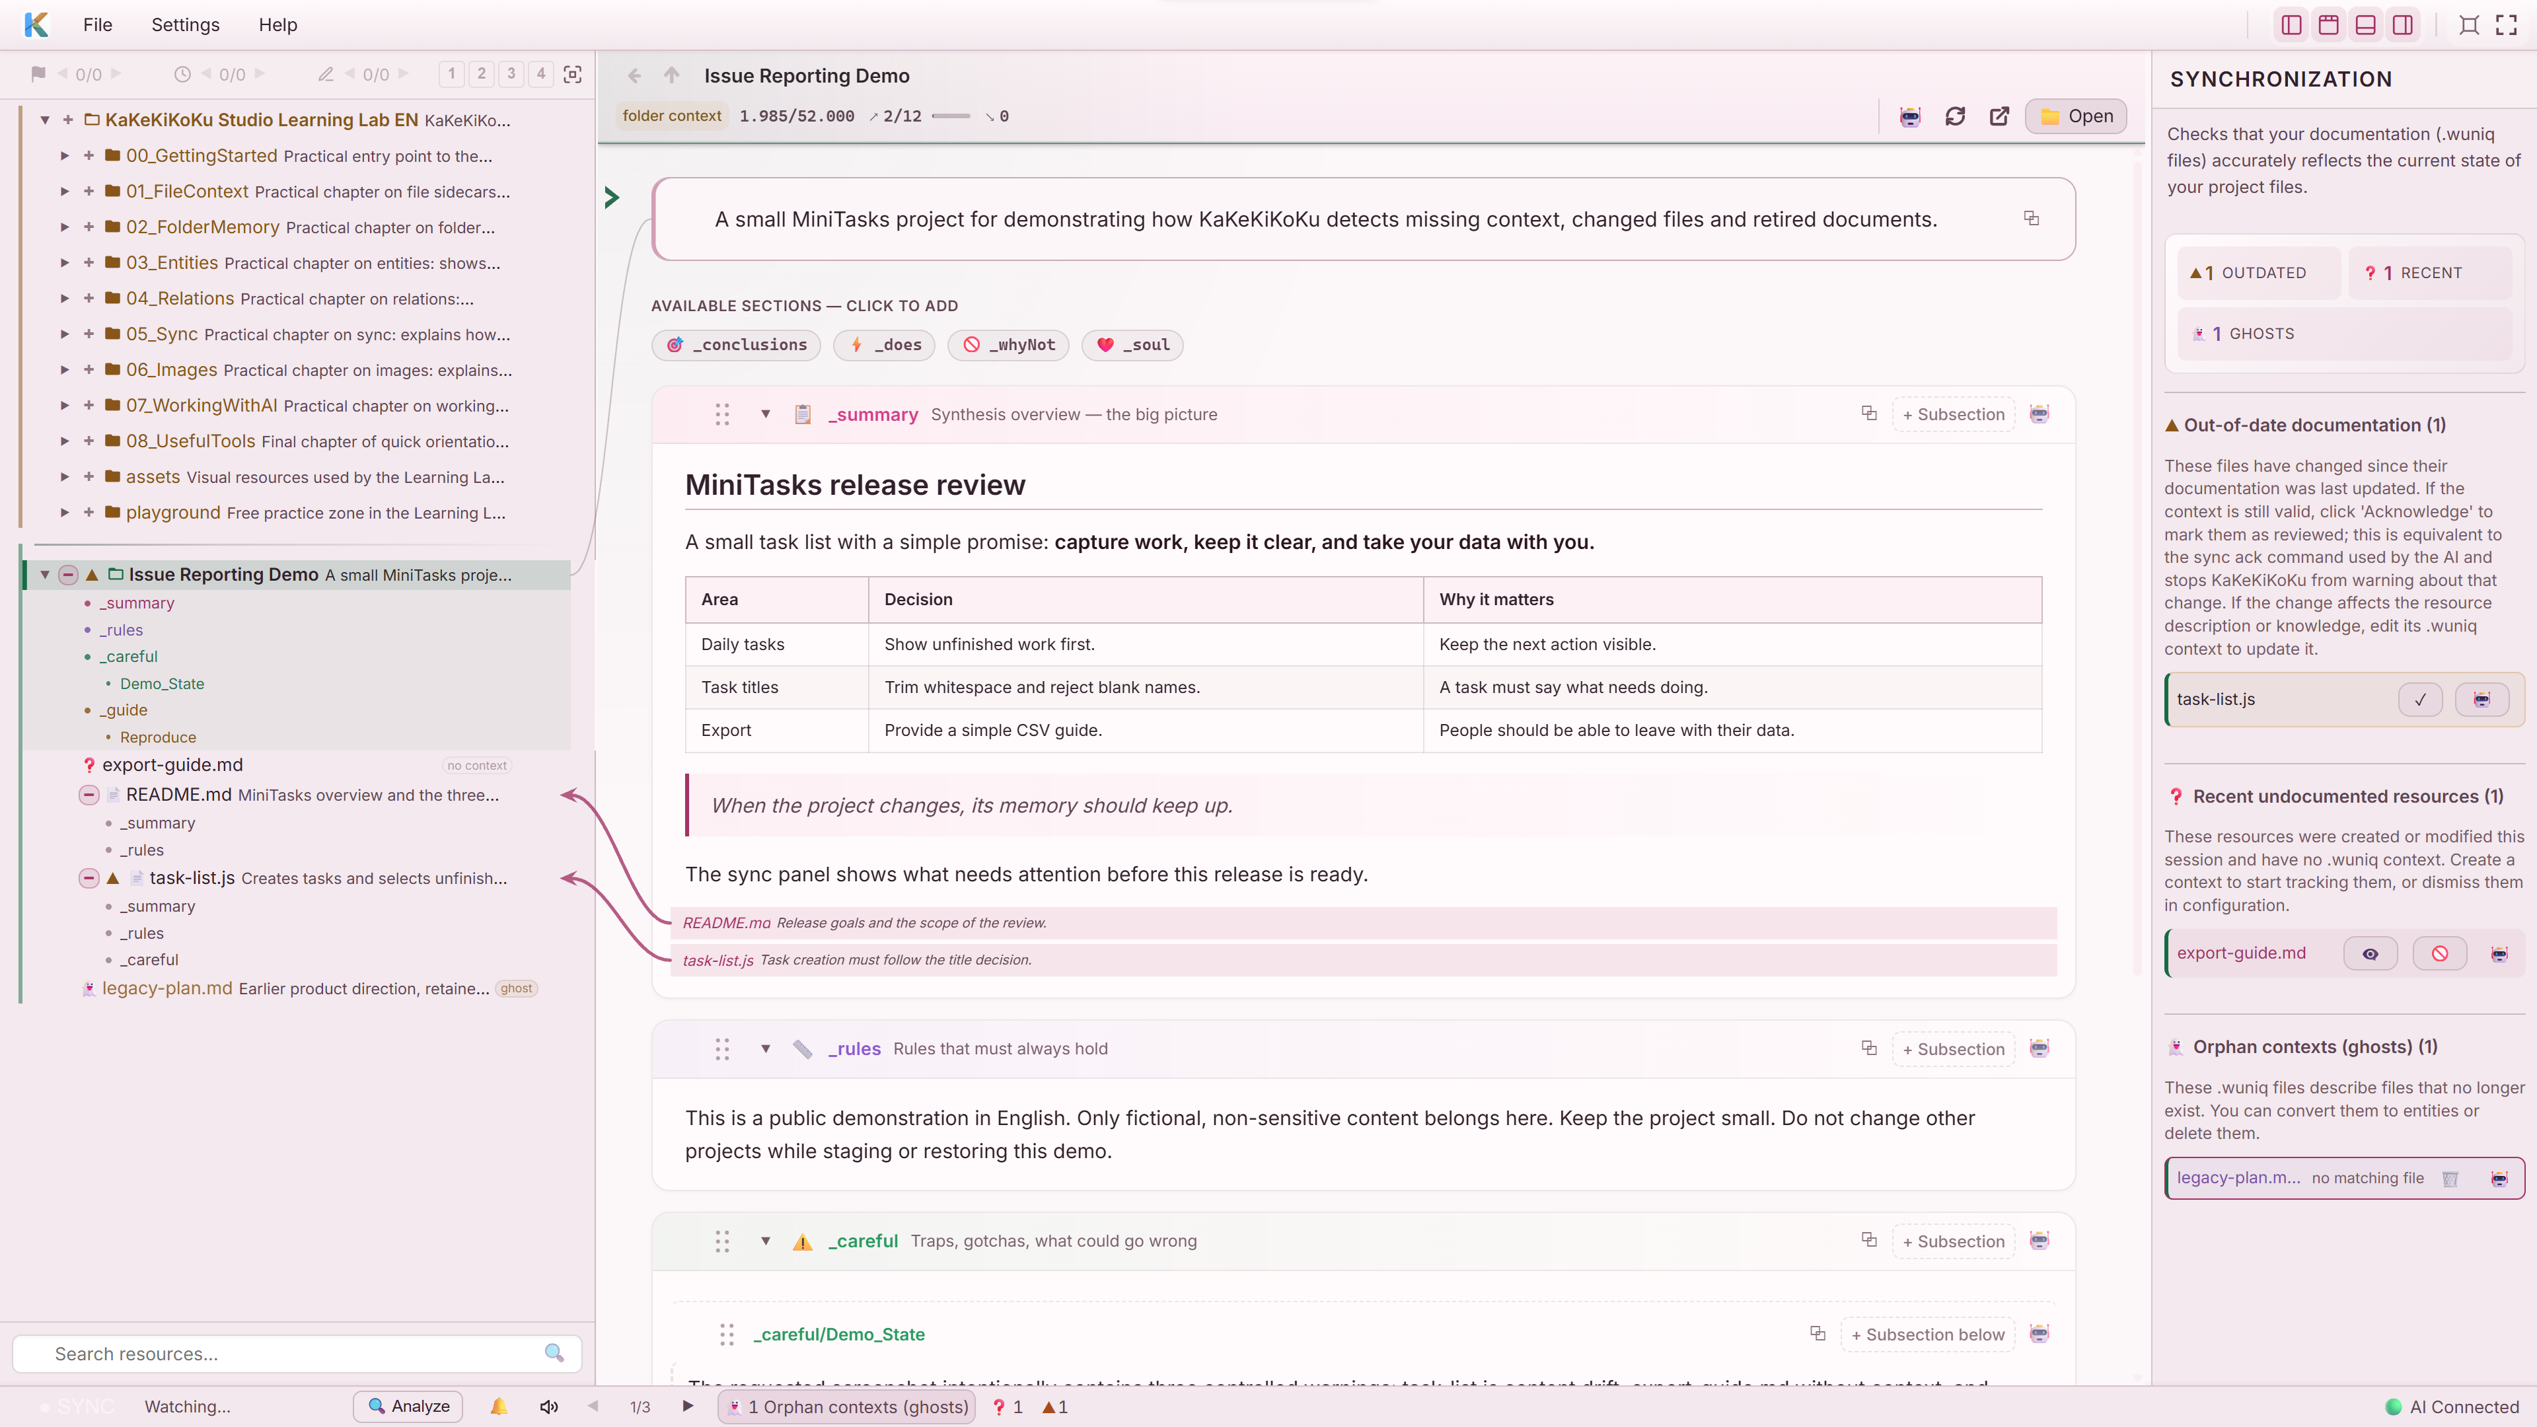The image size is (2537, 1427).
Task: Go to next issue play arrow
Action: (687, 1407)
